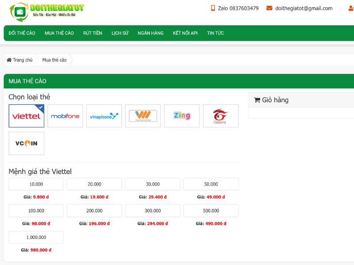Click the price 490.000 đ
Screen dimensions: 354x265
(216, 223)
